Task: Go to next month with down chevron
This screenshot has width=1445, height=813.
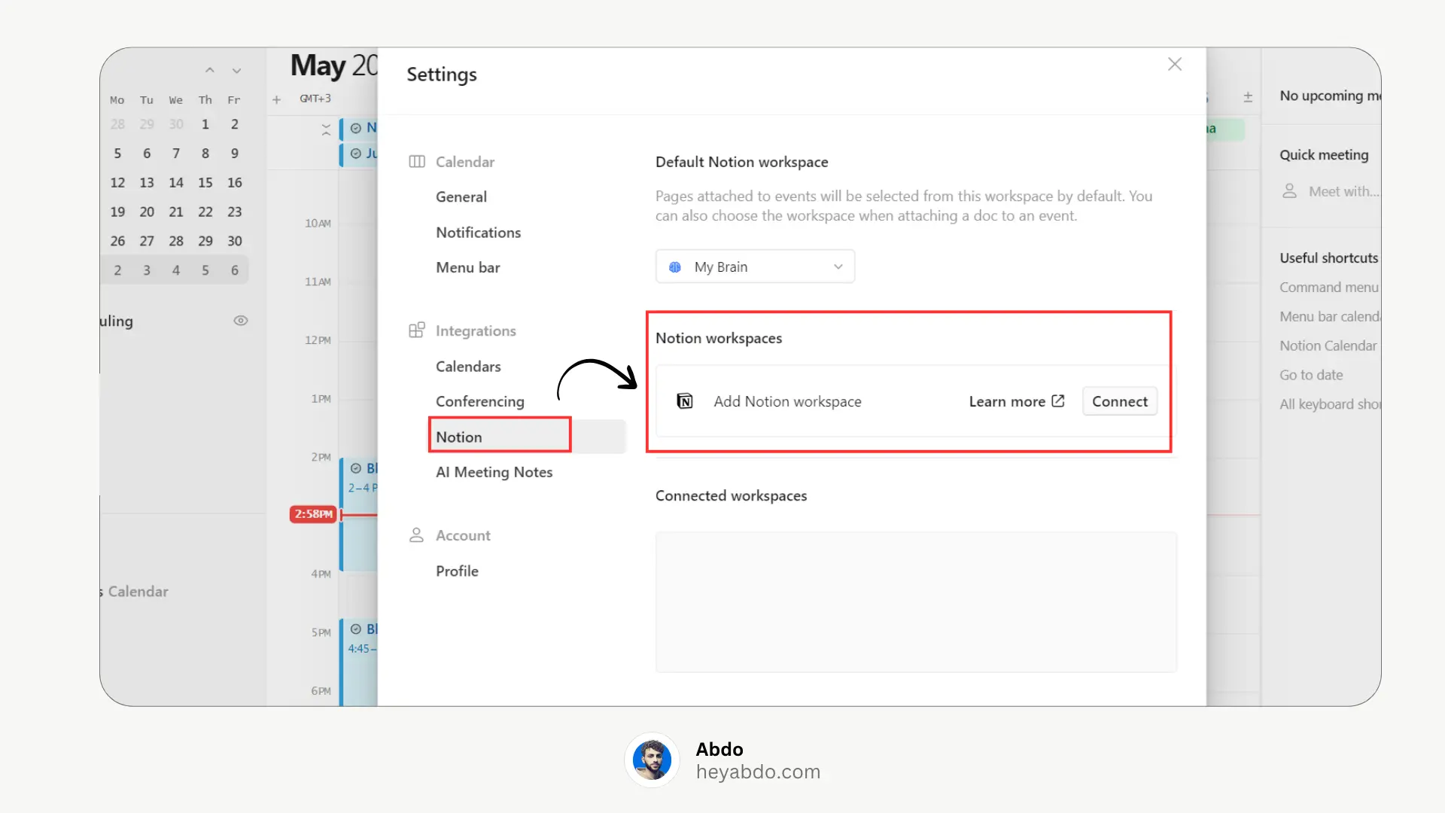Action: tap(236, 71)
